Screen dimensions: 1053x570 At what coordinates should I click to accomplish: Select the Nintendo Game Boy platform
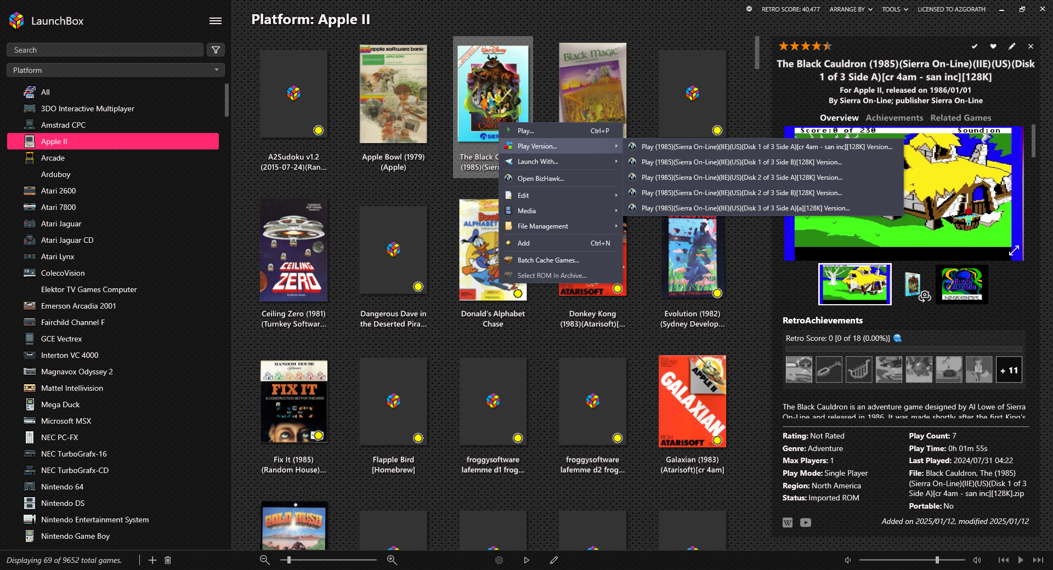(113, 536)
